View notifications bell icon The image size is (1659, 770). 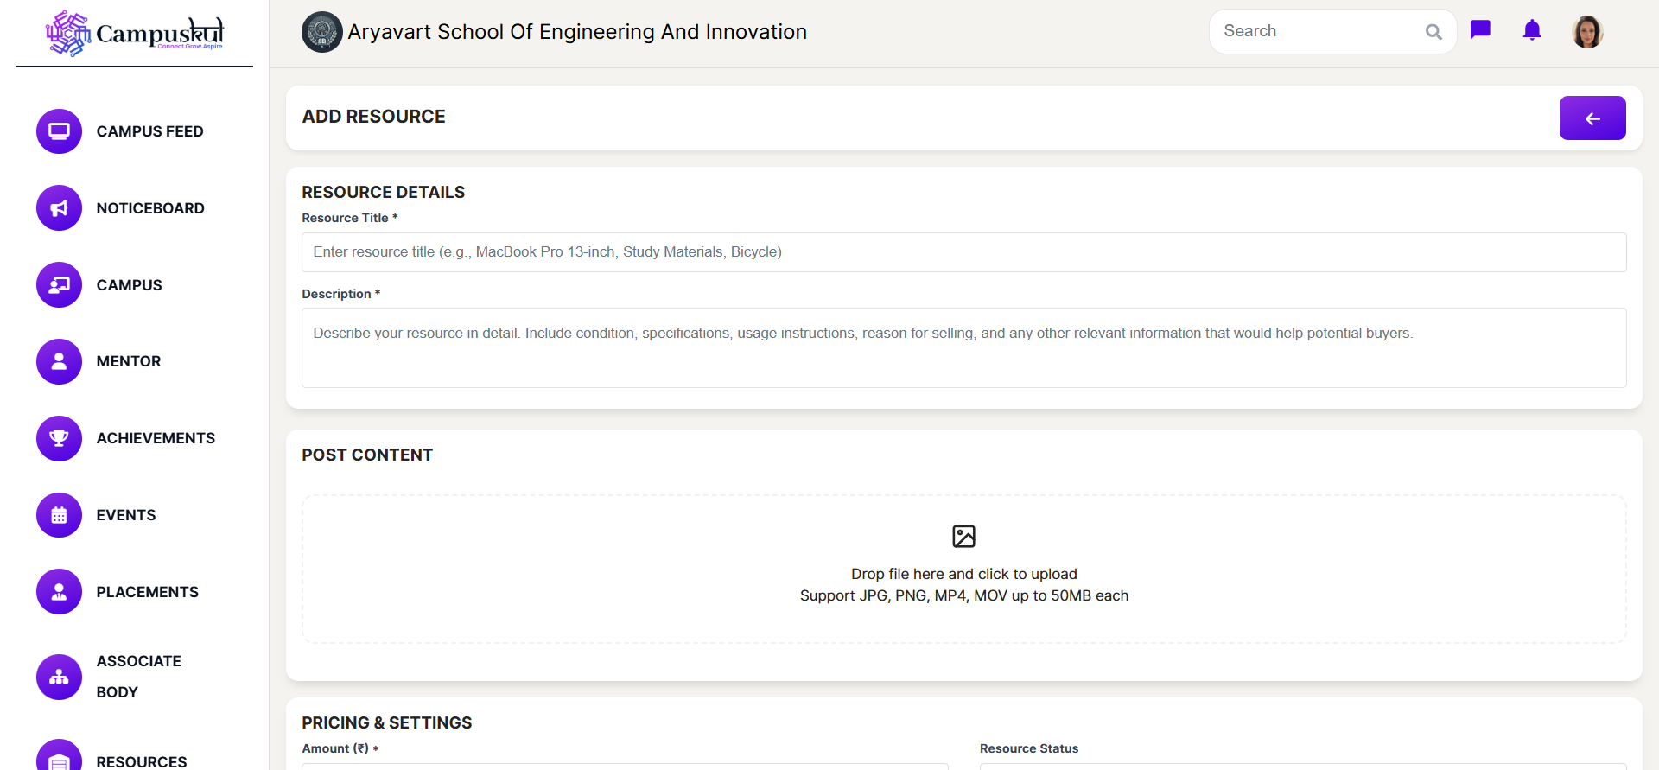coord(1532,31)
